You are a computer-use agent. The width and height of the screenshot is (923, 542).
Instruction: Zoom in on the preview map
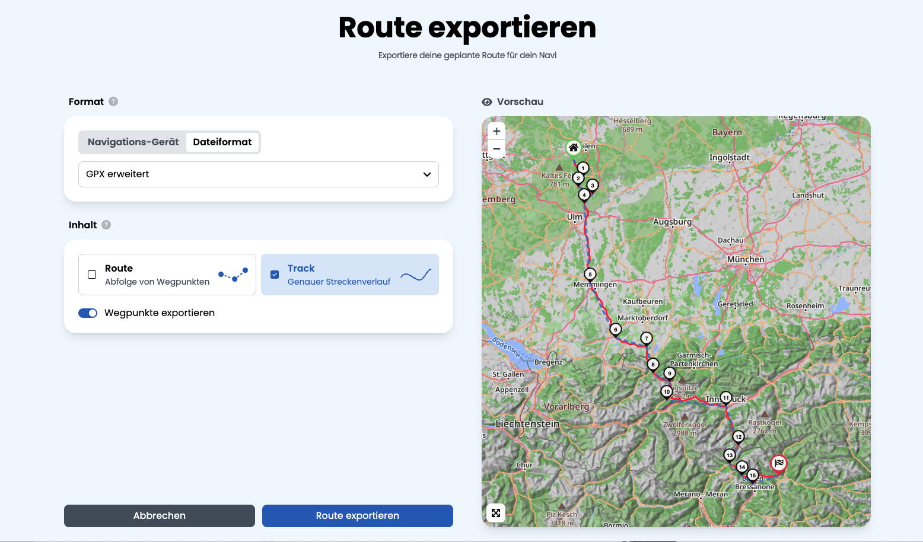(496, 131)
